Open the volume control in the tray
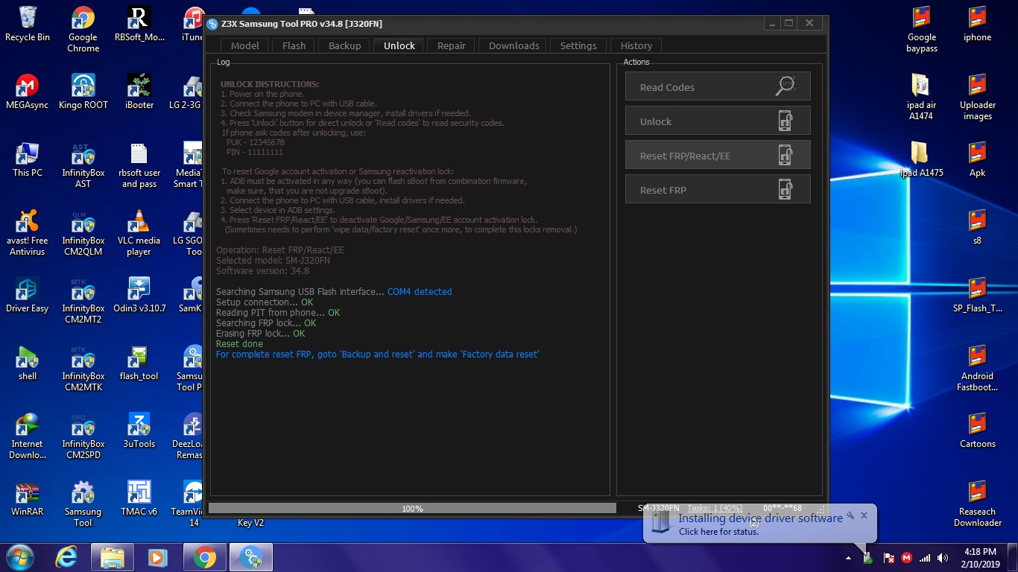This screenshot has width=1018, height=572. tap(943, 558)
